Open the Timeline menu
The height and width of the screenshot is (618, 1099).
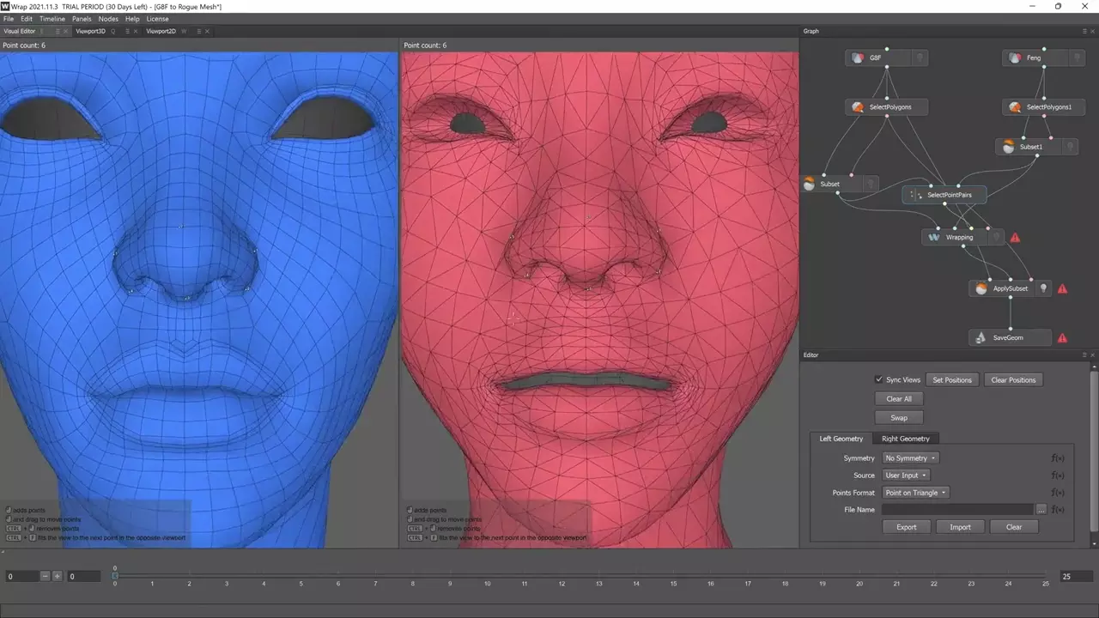[52, 19]
